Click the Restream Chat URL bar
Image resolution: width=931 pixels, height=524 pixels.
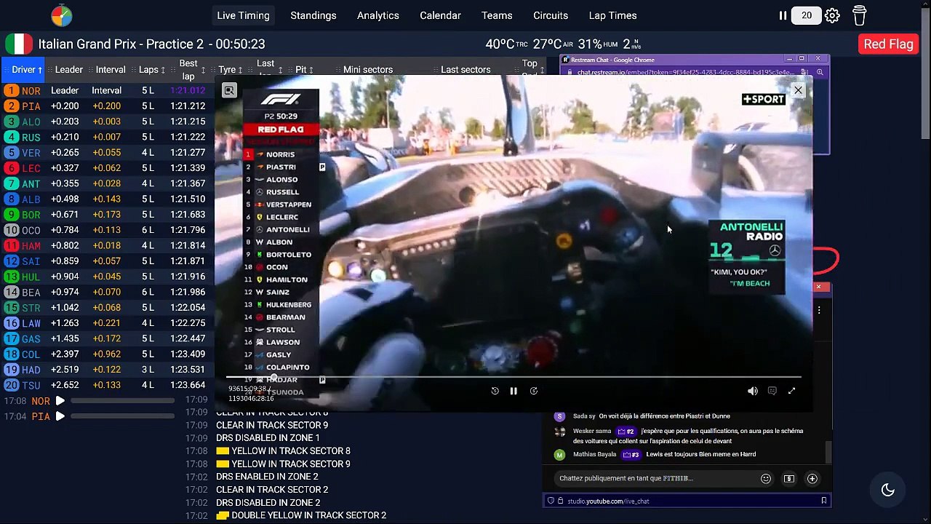click(x=685, y=72)
